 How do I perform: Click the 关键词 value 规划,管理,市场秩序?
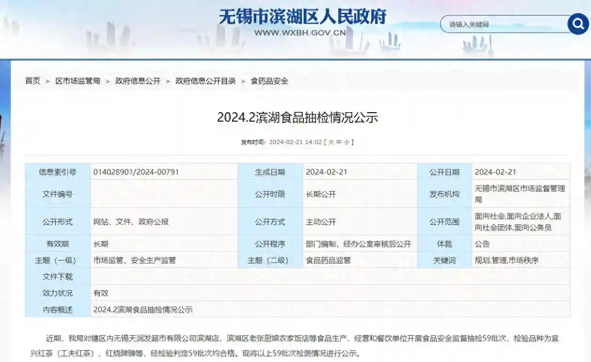point(507,260)
